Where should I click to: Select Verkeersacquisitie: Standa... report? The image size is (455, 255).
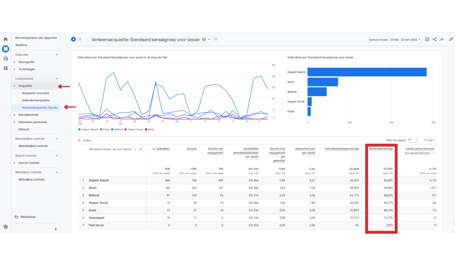pos(40,107)
